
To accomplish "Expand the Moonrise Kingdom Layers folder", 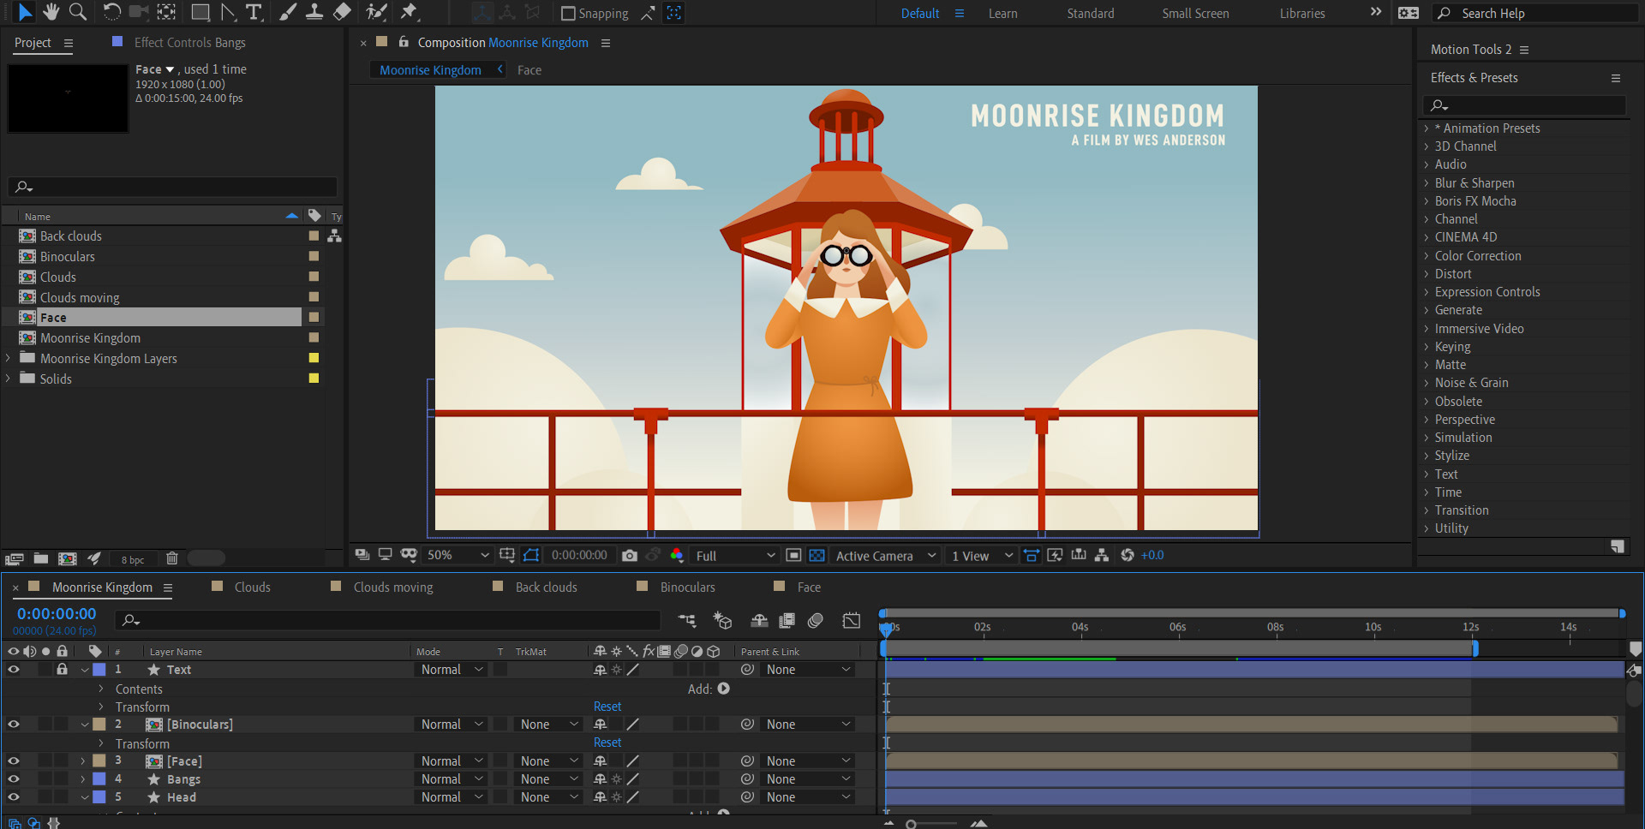I will (8, 358).
